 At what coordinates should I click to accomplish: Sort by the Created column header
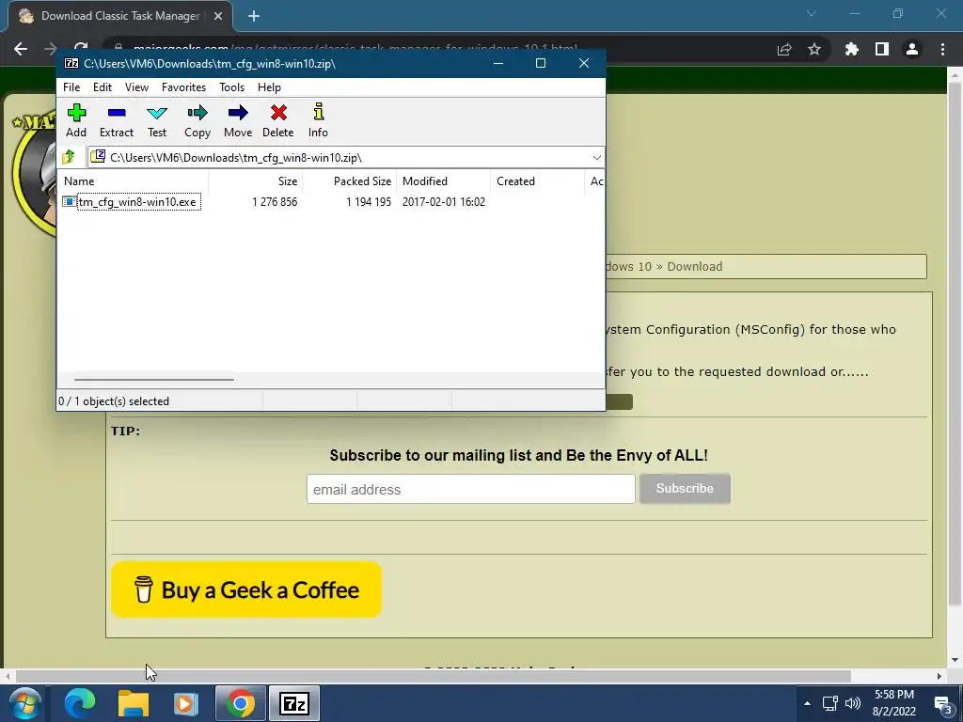537,181
